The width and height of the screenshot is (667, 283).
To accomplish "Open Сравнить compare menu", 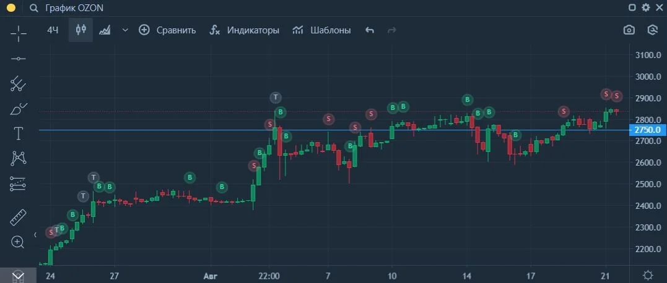I will click(x=167, y=30).
